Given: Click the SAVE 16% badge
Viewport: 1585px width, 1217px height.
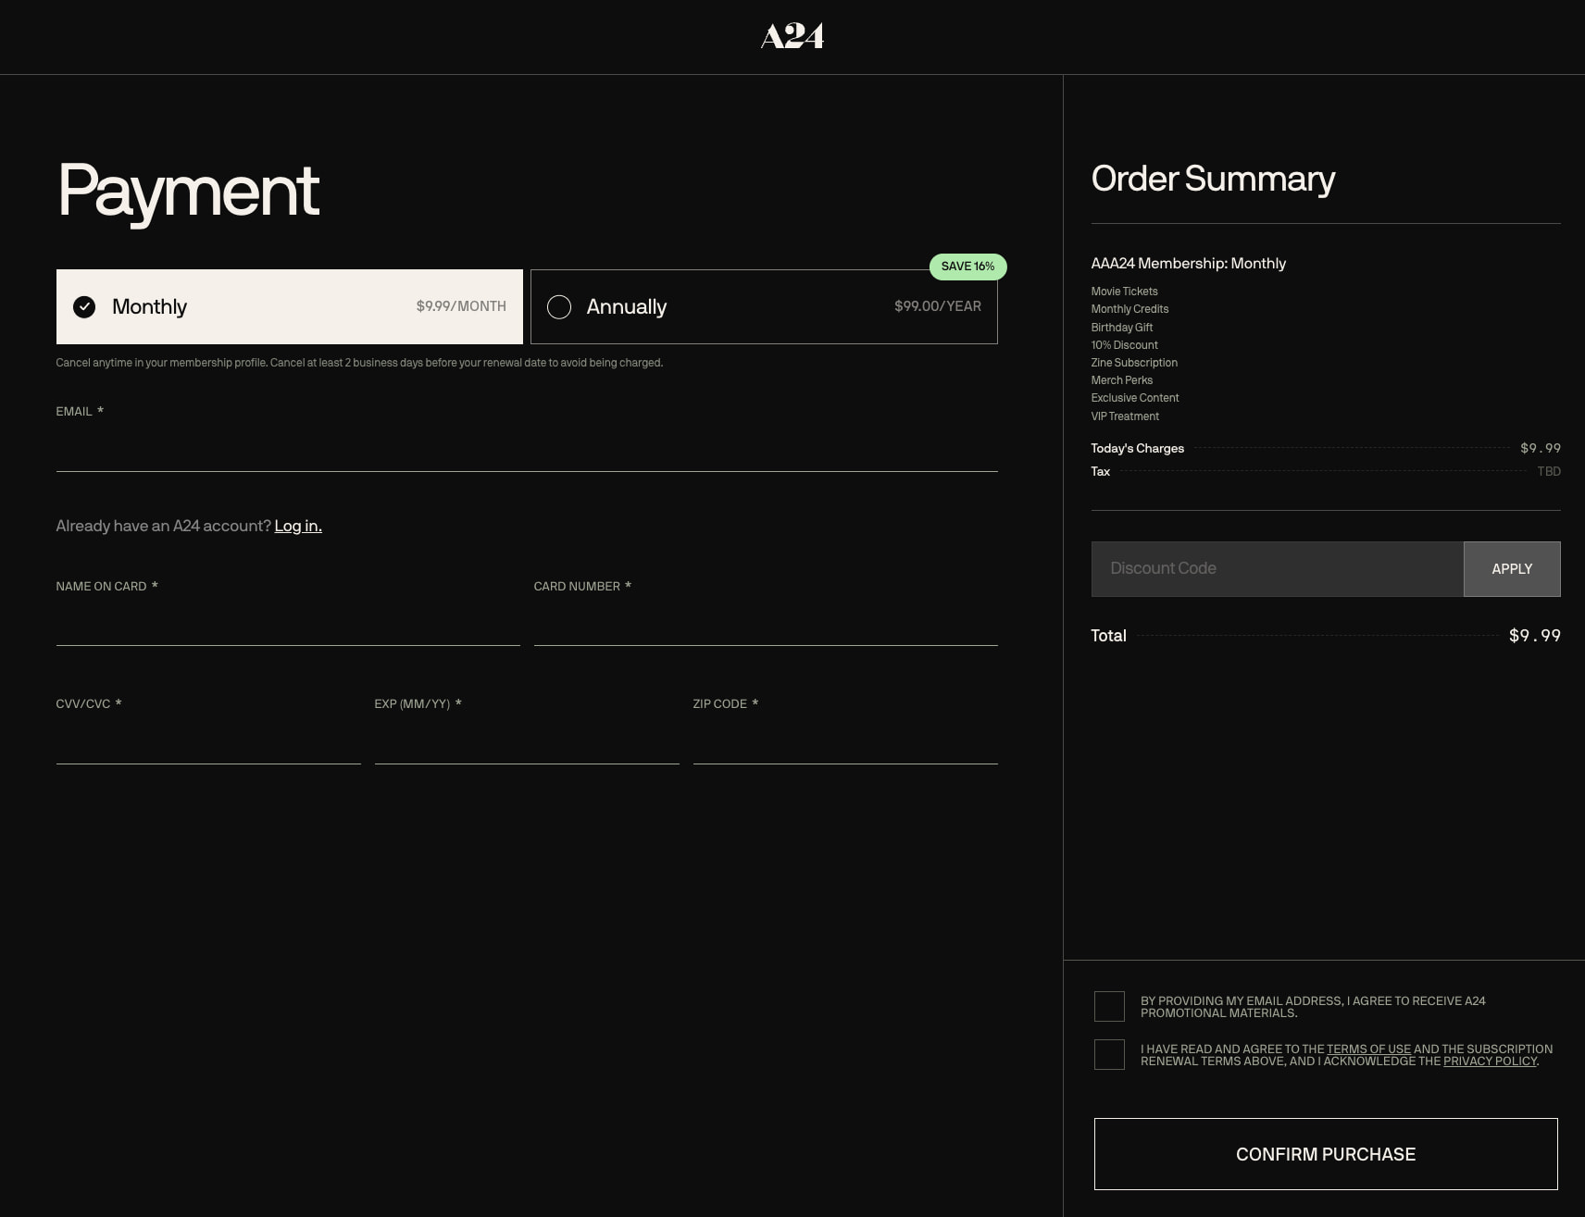Looking at the screenshot, I should (967, 267).
